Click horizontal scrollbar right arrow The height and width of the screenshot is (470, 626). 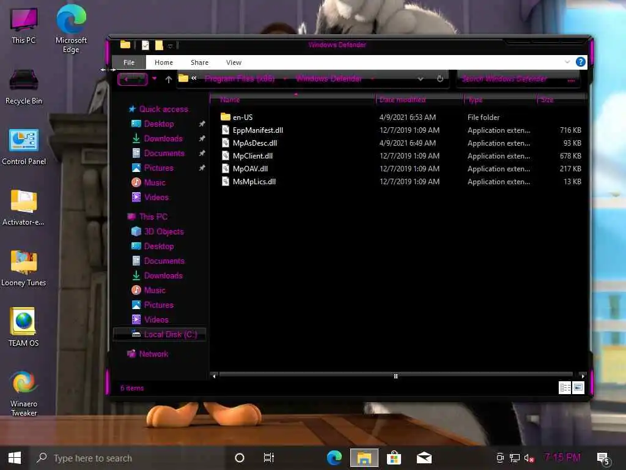click(x=583, y=376)
